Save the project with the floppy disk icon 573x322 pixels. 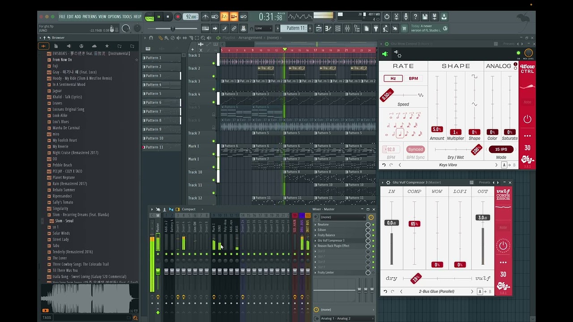coord(425,17)
